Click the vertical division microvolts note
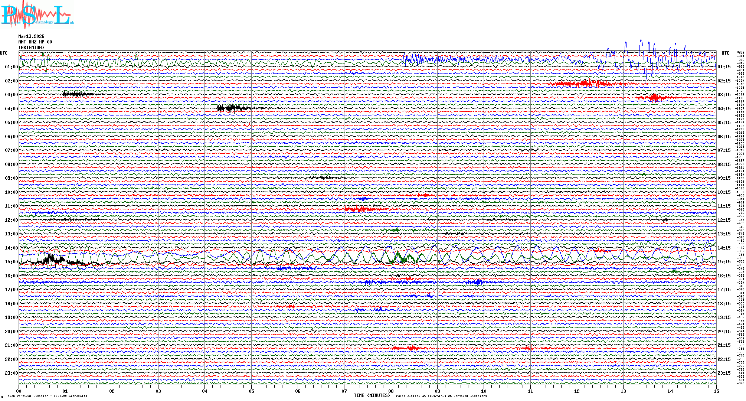 [x=47, y=396]
